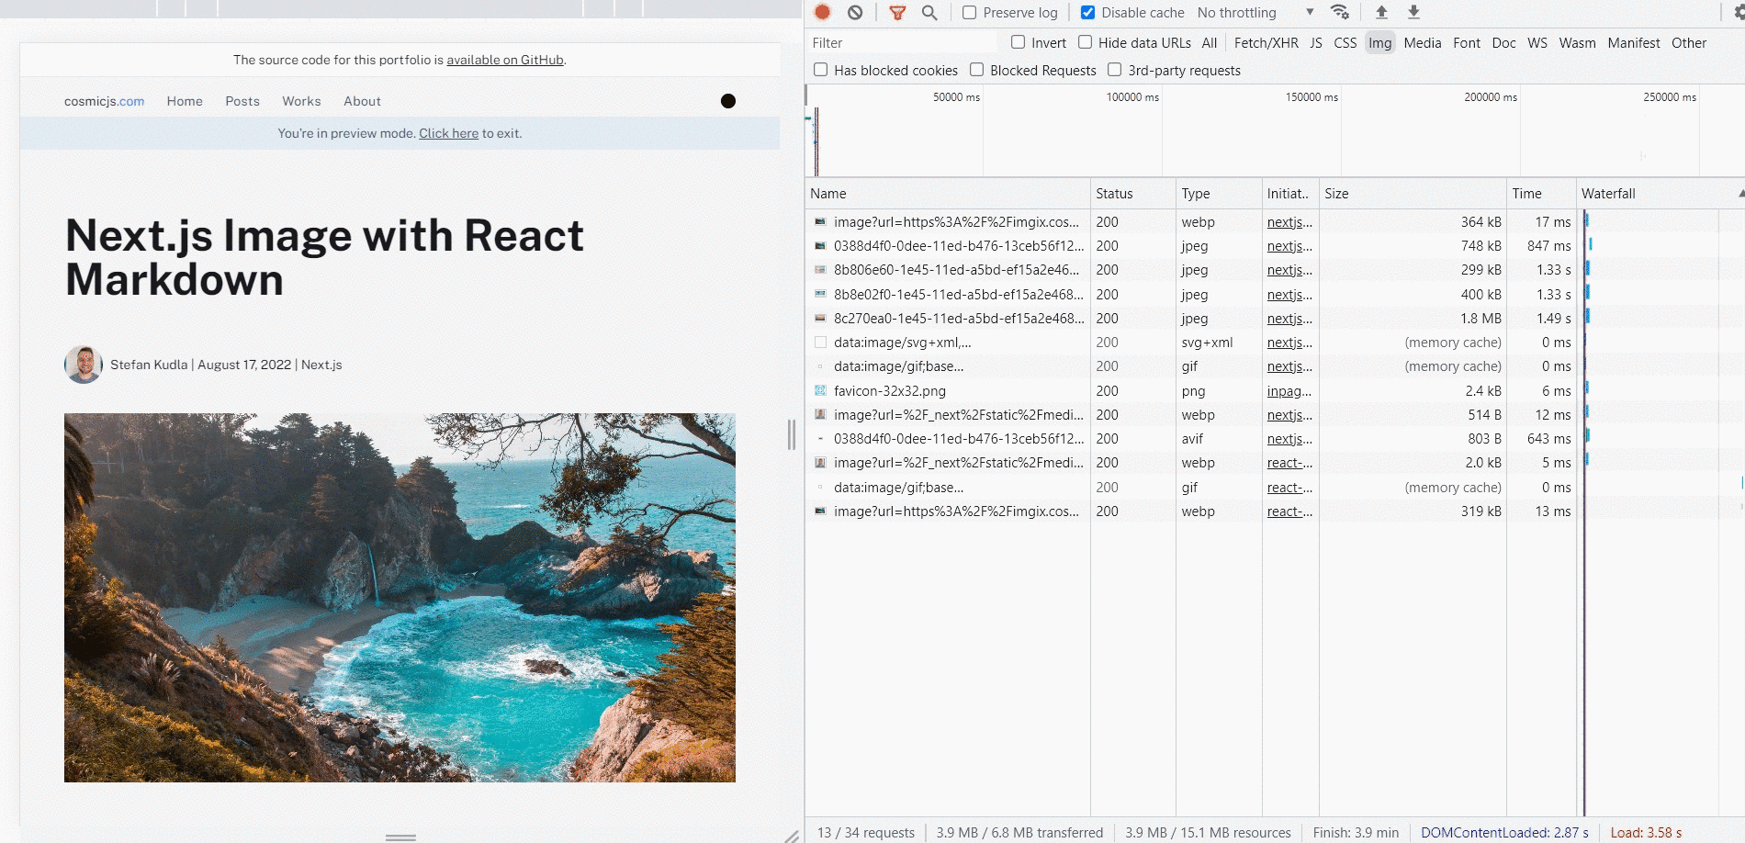Toggle the request filter funnel icon
This screenshot has width=1745, height=843.
click(x=897, y=12)
